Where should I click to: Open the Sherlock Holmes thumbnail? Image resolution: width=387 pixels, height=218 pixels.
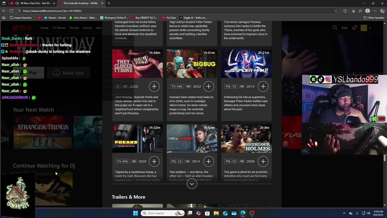[246, 139]
